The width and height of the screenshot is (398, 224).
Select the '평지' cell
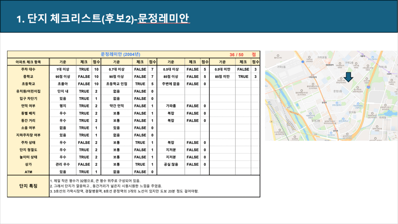pyautogui.click(x=63, y=106)
